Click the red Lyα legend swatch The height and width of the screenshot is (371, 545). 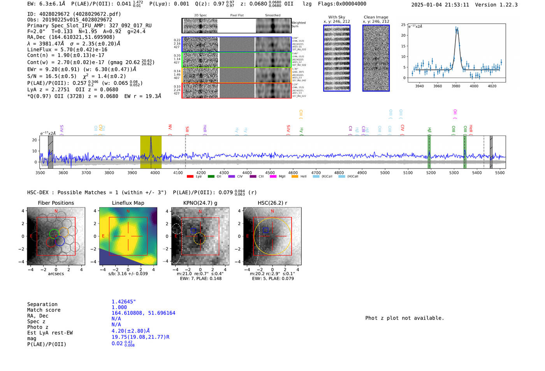point(190,176)
